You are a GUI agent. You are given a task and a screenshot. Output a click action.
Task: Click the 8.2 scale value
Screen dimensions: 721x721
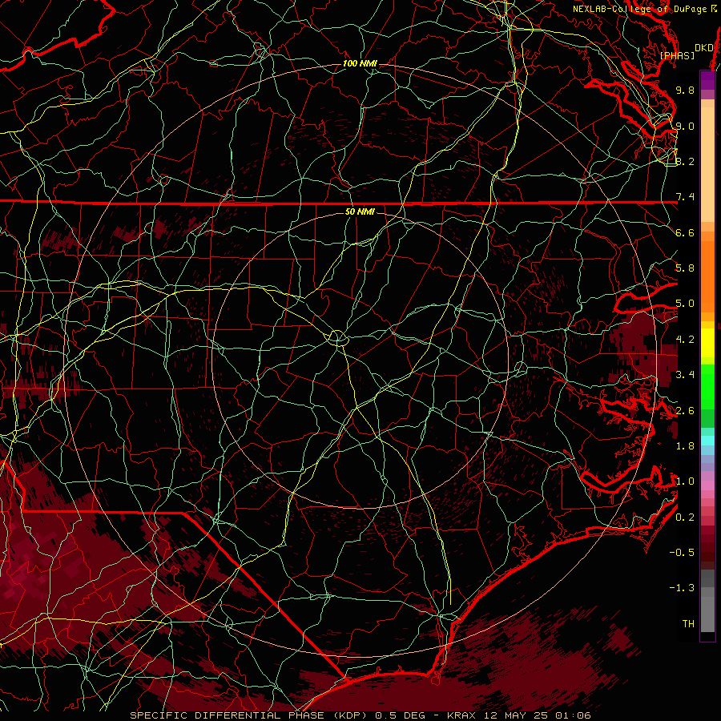(685, 161)
